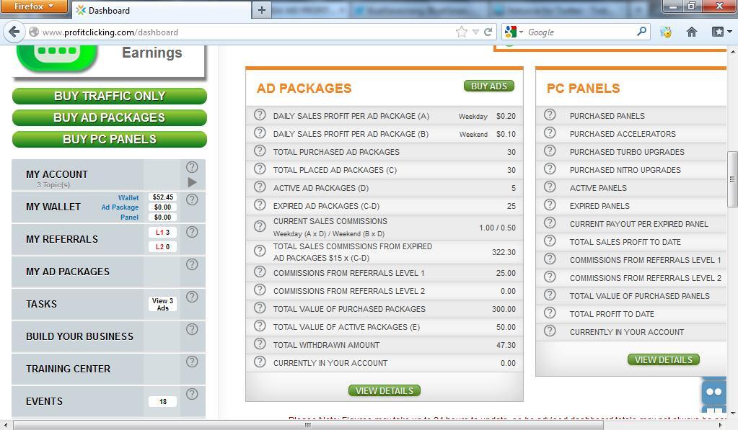Screen dimensions: 738x430
Task: Click the vertical page scrollbar thumb
Action: coord(732,179)
